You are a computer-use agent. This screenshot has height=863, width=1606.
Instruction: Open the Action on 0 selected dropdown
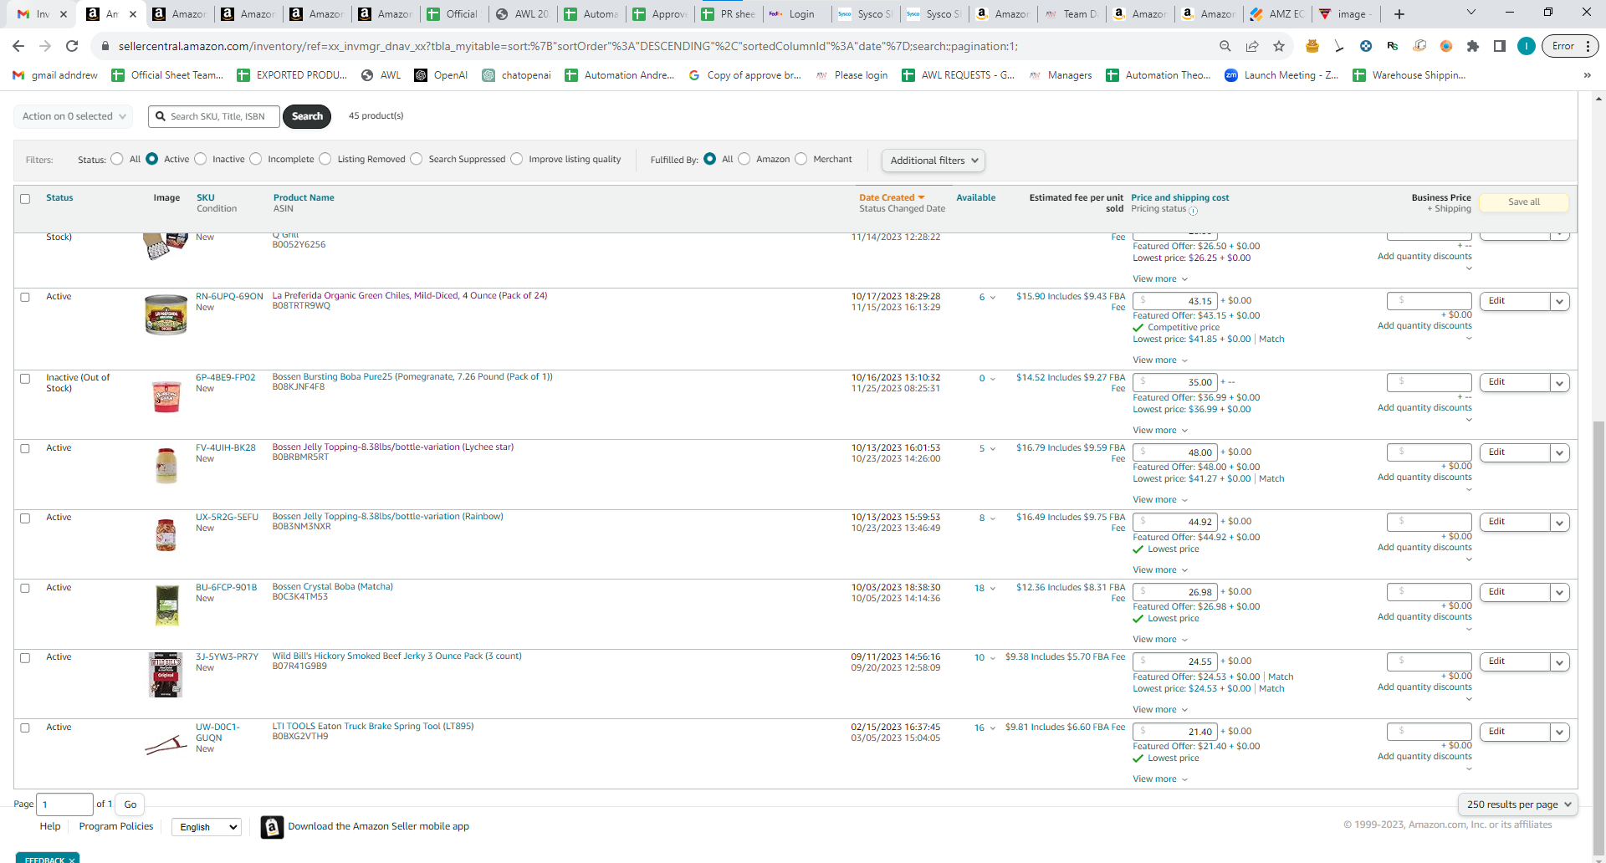(74, 116)
